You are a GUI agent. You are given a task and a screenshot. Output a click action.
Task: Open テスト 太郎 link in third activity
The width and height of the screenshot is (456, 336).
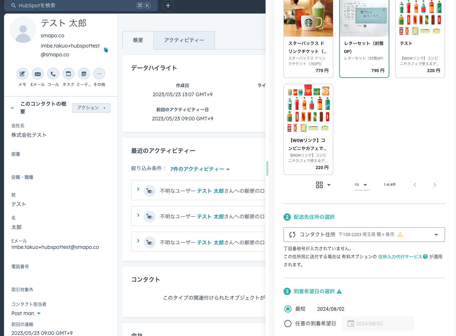(210, 243)
